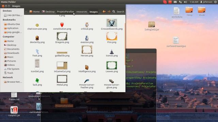Select the down folder on desktop
Image resolution: width=218 pixels, height=122 pixels.
[x=202, y=11]
